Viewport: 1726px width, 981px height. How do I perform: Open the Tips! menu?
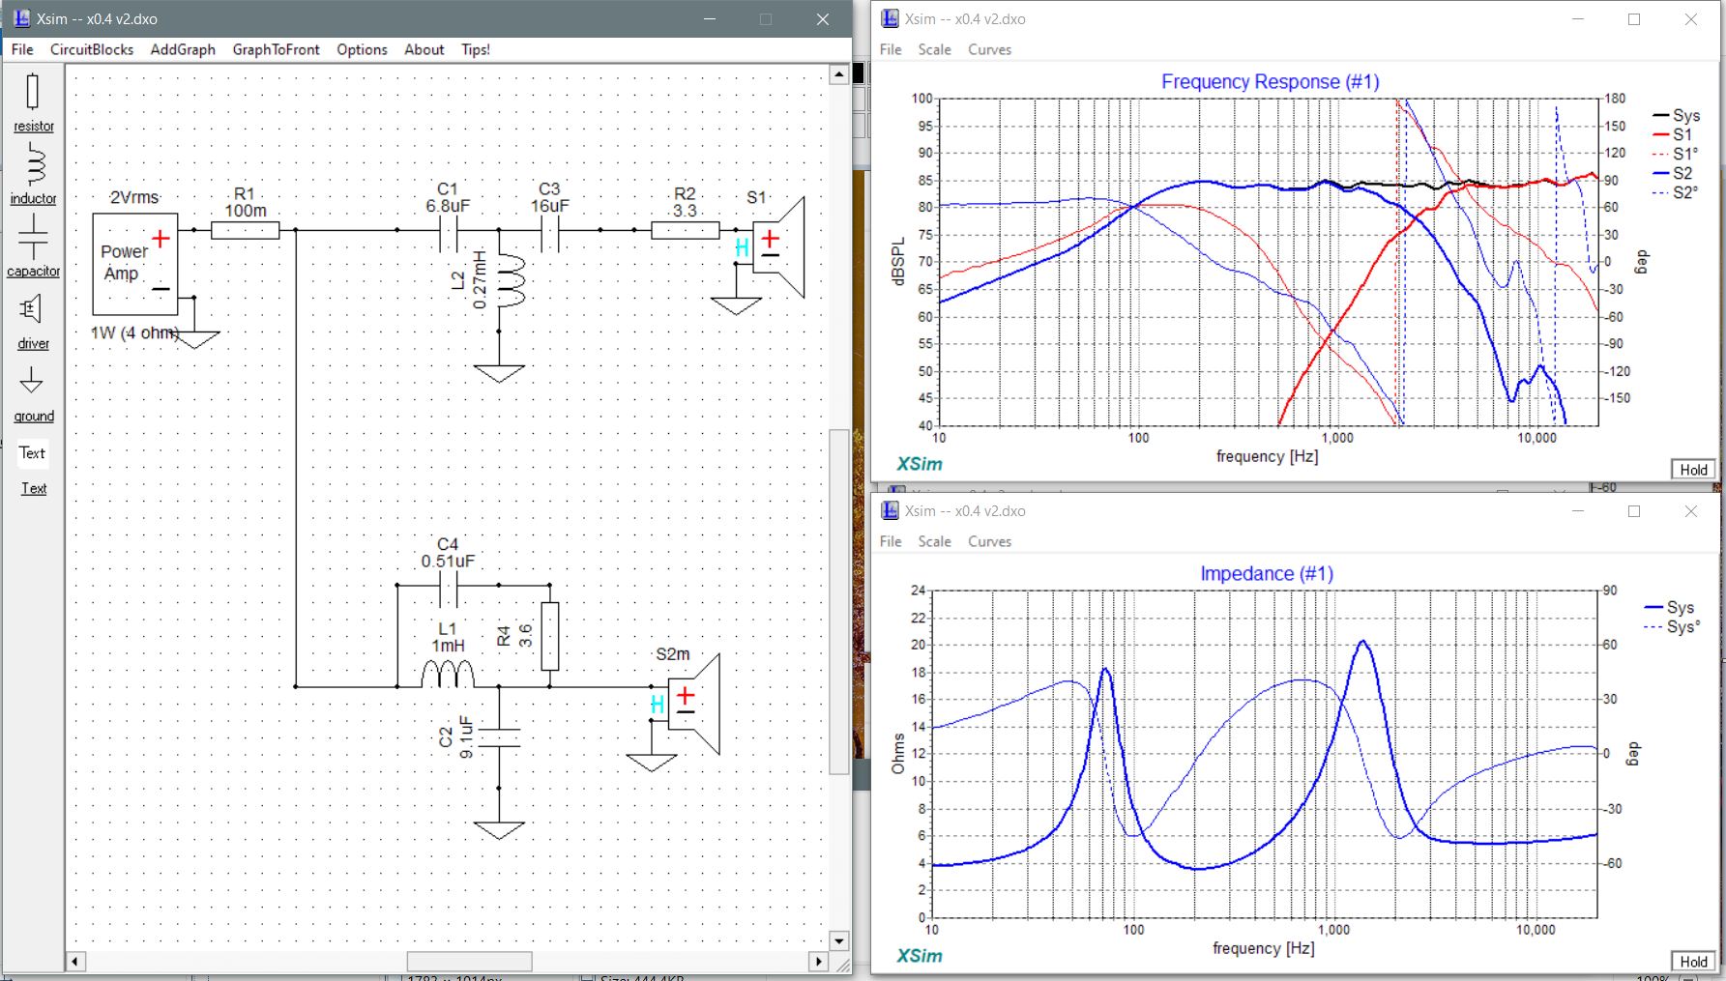pos(475,49)
